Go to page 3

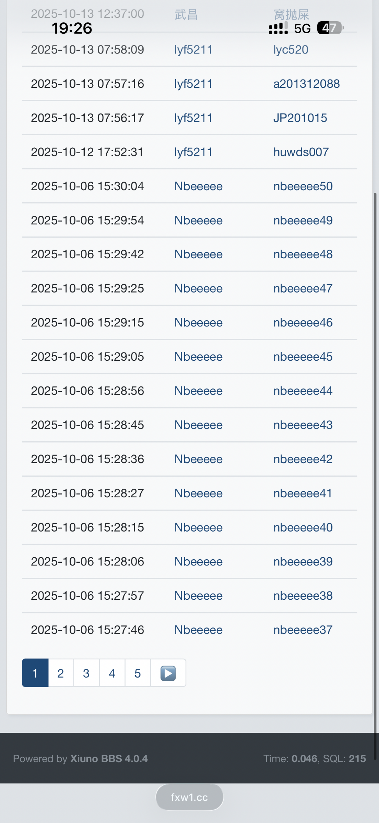click(86, 673)
